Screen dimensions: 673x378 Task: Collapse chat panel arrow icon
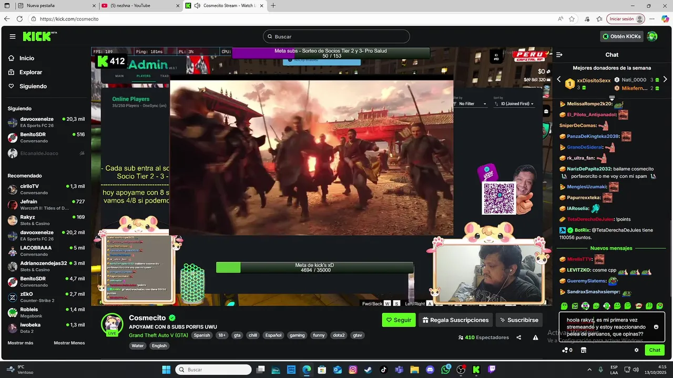click(559, 55)
